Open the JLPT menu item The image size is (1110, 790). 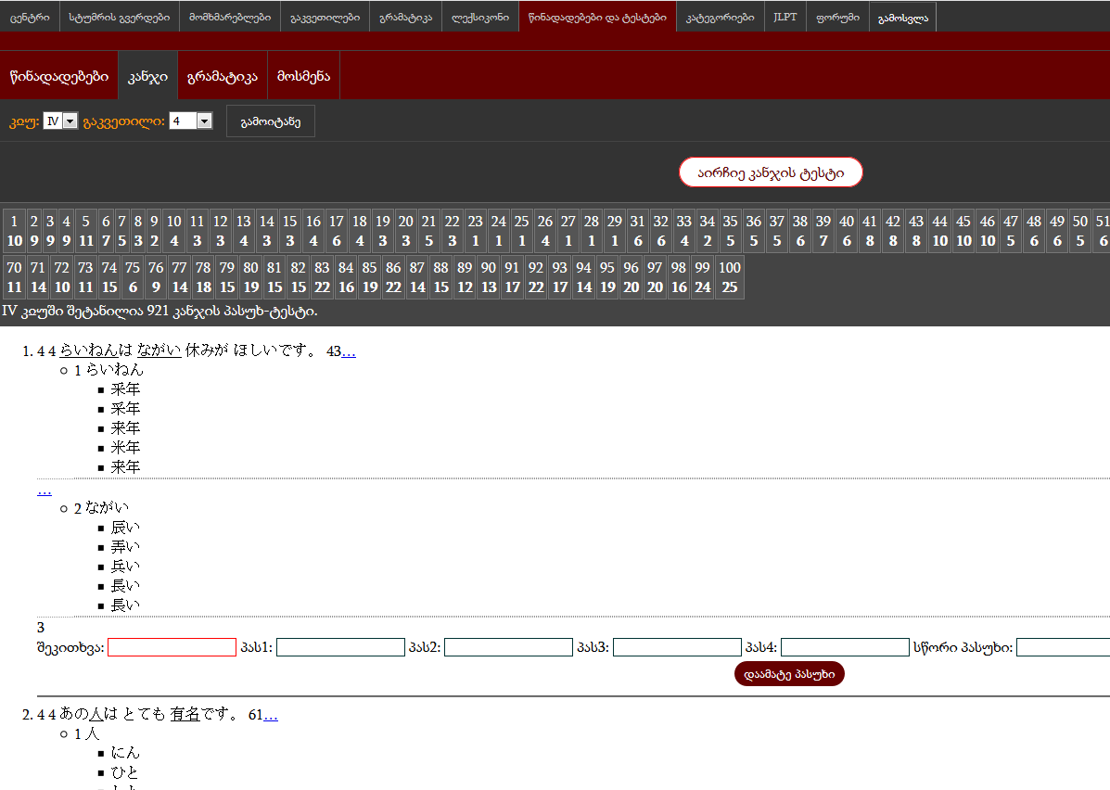click(x=785, y=17)
